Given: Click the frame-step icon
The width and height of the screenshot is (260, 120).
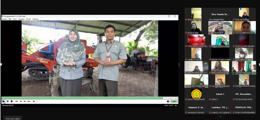Looking at the screenshot, I should 34,101.
